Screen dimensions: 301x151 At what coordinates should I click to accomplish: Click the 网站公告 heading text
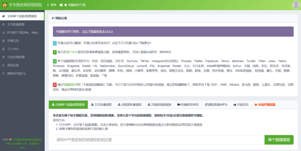[61, 18]
